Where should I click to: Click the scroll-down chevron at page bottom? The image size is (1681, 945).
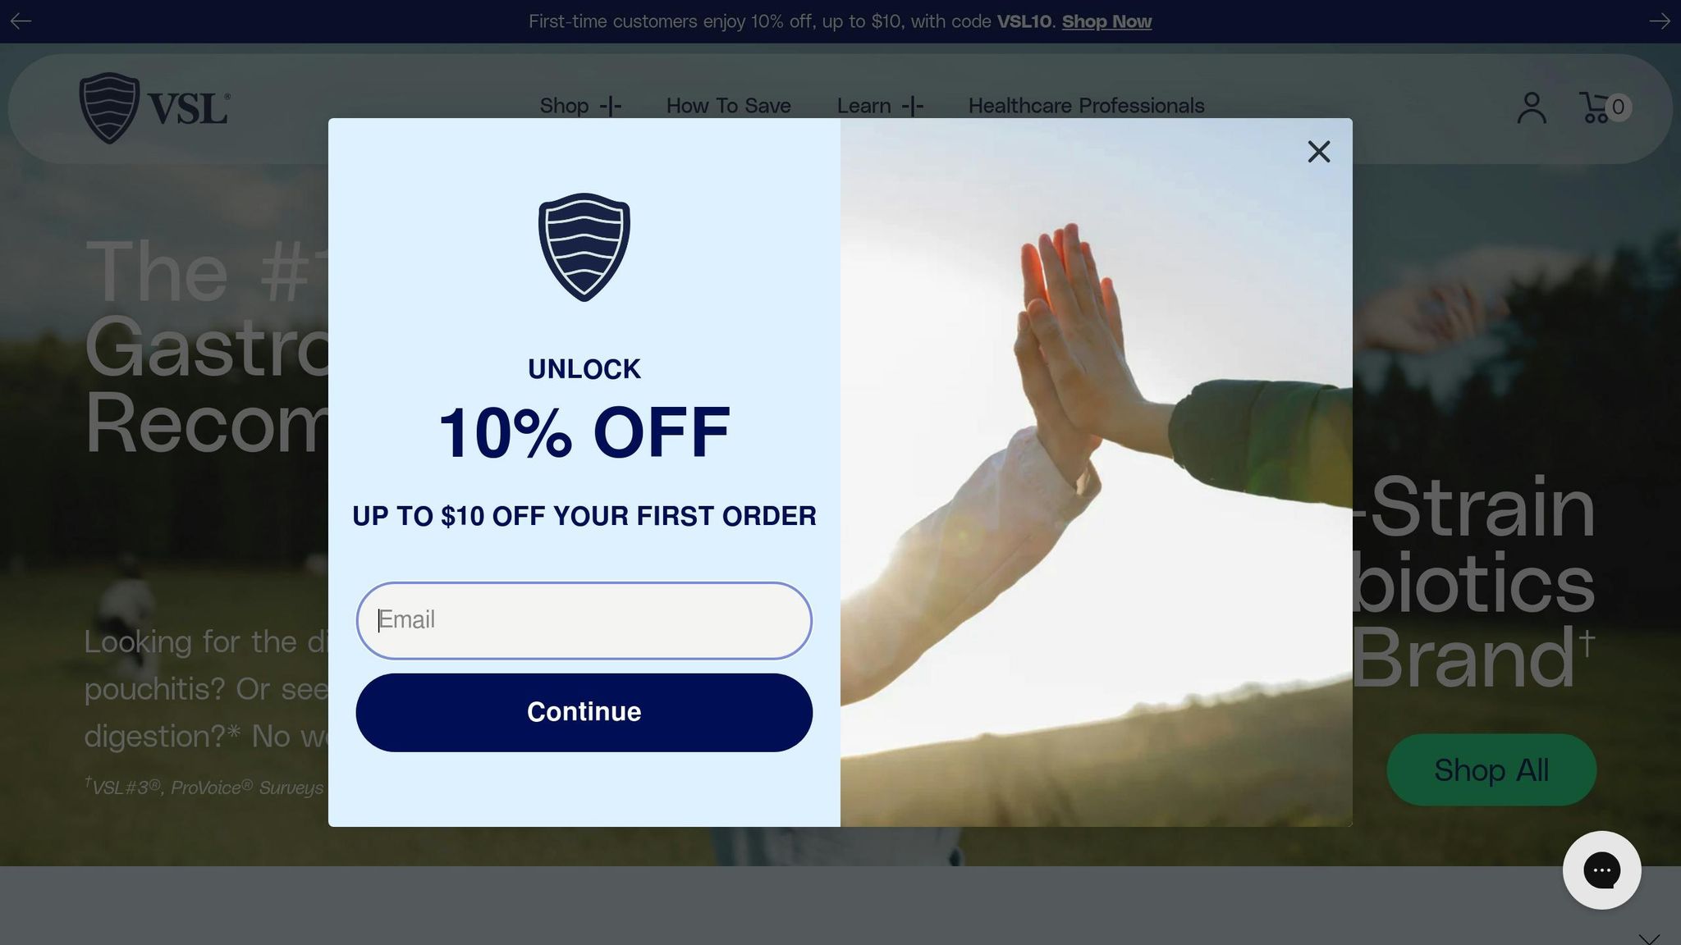[x=1649, y=938]
